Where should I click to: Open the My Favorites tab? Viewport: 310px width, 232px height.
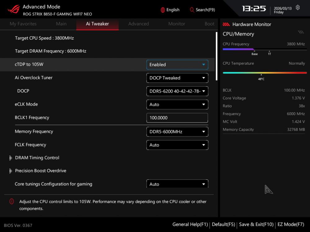(23, 24)
